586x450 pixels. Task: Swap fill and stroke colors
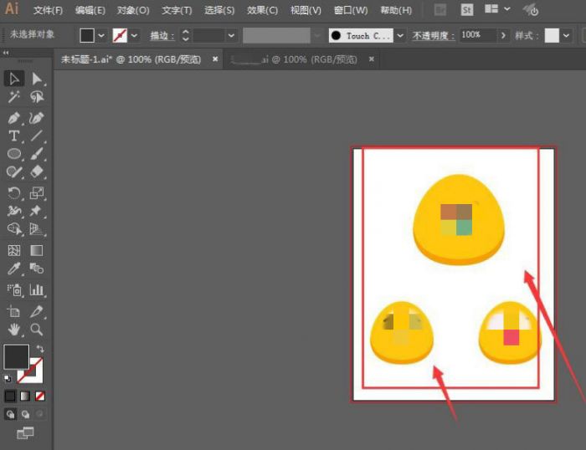click(x=39, y=349)
